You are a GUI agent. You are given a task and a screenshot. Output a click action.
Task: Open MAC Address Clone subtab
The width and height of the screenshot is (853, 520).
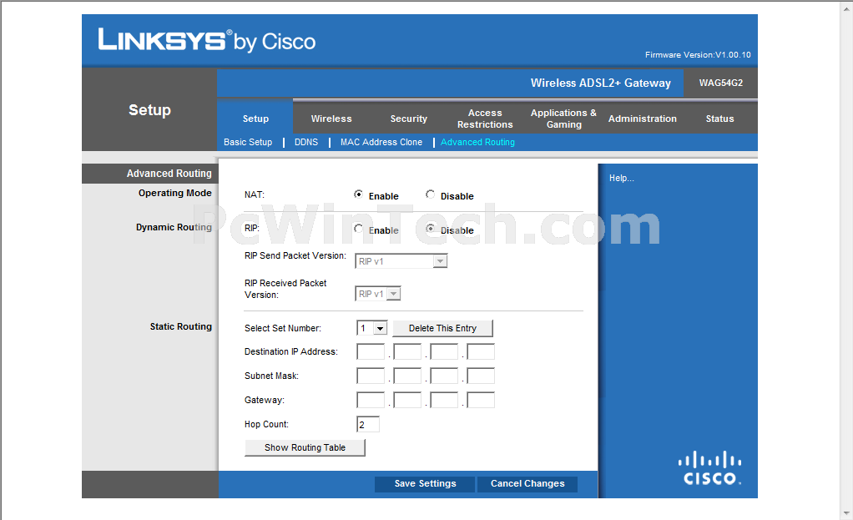click(381, 142)
